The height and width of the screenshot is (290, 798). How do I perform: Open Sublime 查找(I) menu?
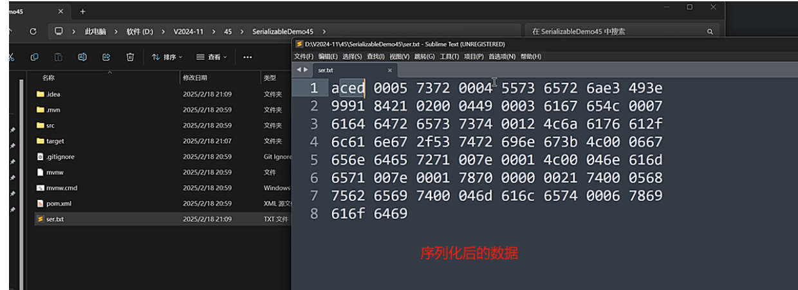click(376, 57)
